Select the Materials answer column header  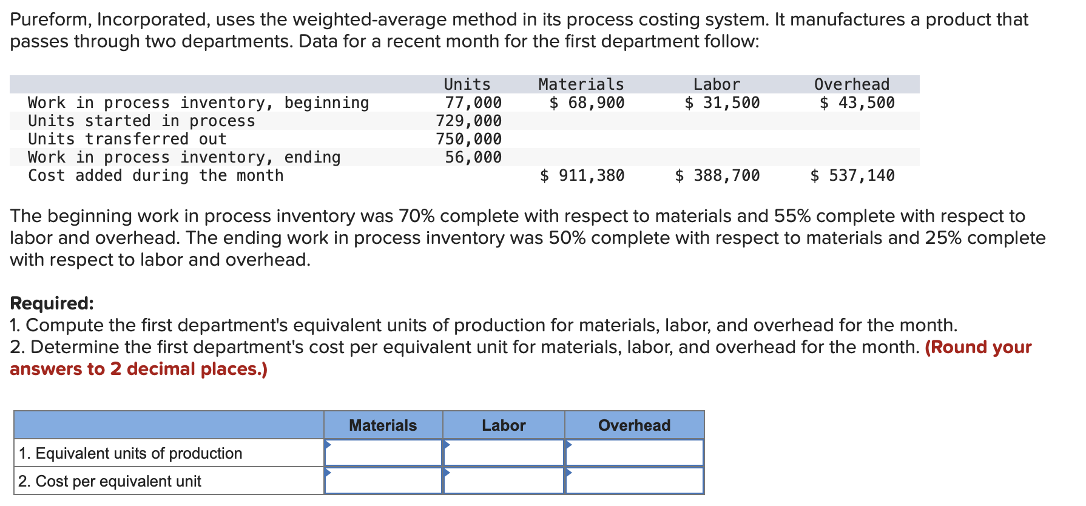click(383, 425)
